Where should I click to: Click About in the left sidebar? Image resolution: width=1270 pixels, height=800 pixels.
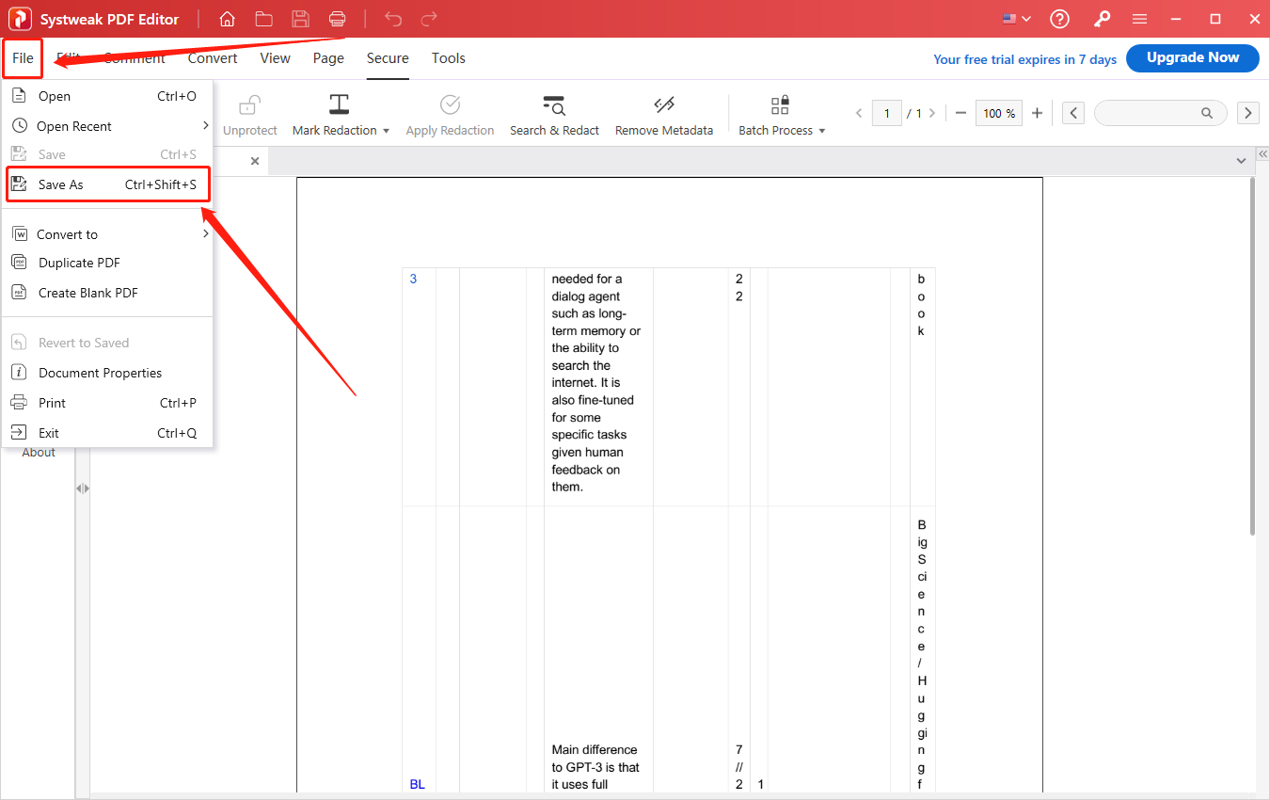(x=39, y=453)
